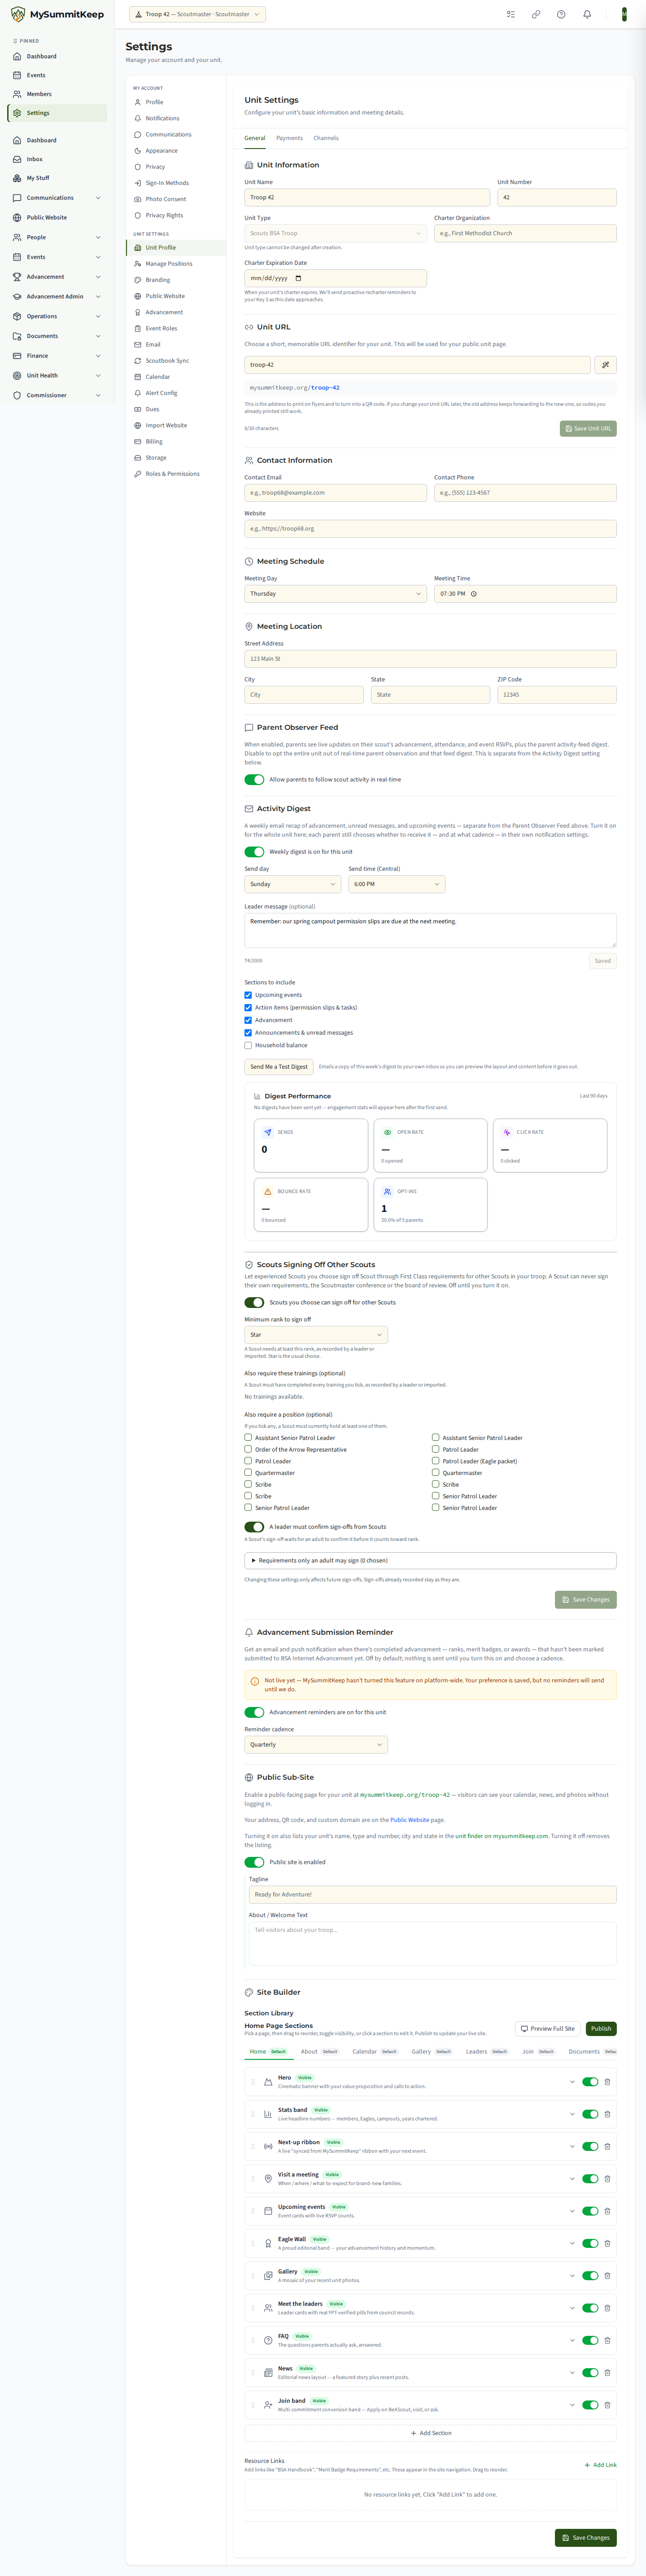Toggle visibility of the Eagle Wall section
The height and width of the screenshot is (2576, 646).
coord(590,2243)
